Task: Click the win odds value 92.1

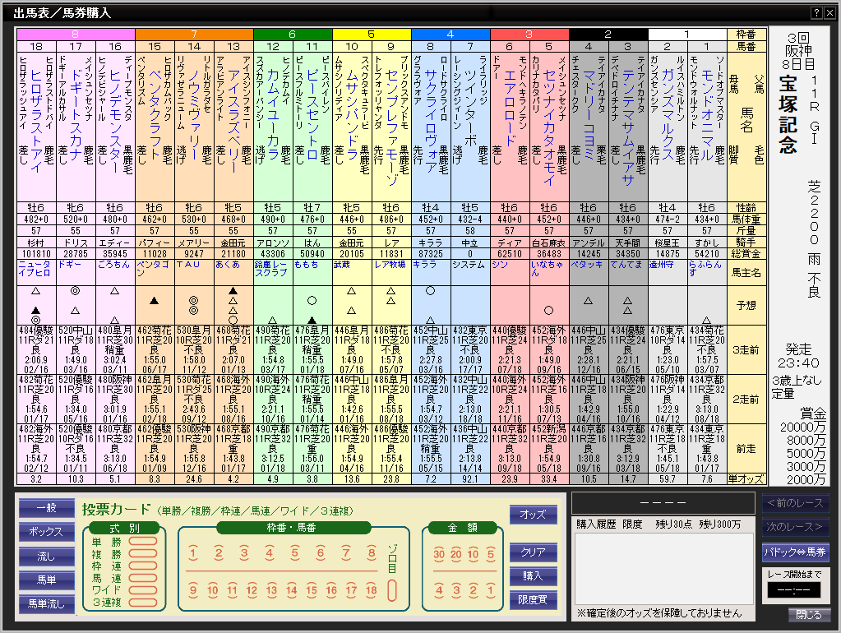Action: click(470, 479)
